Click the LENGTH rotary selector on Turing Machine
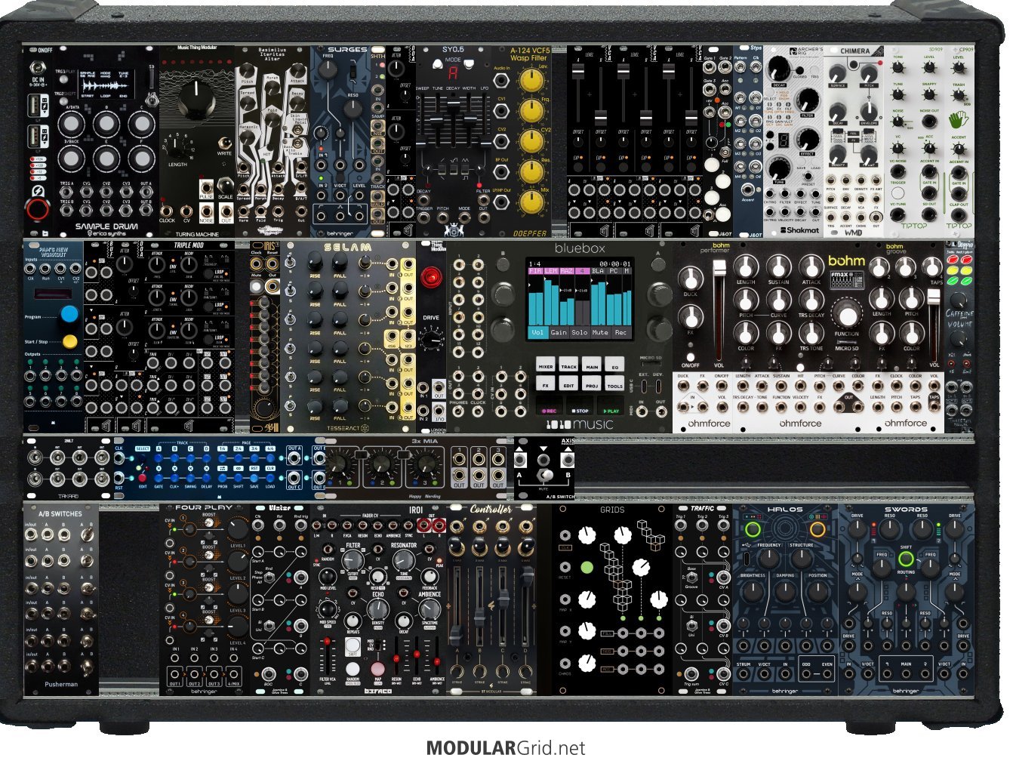 177,146
